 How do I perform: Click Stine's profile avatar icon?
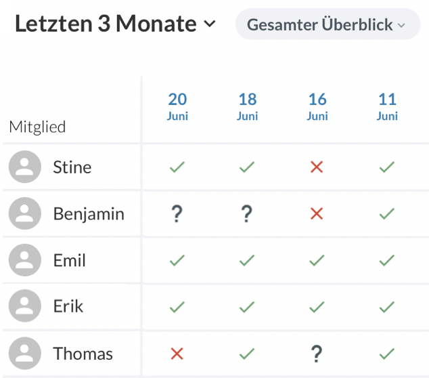[25, 167]
